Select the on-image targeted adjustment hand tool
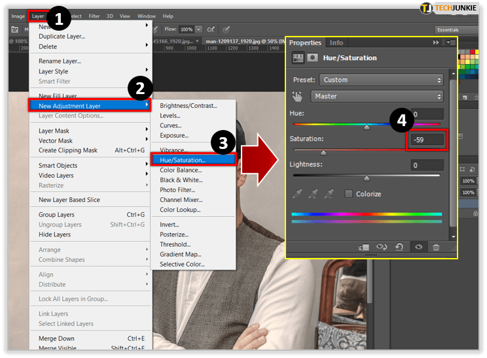487x358 pixels. [x=297, y=97]
